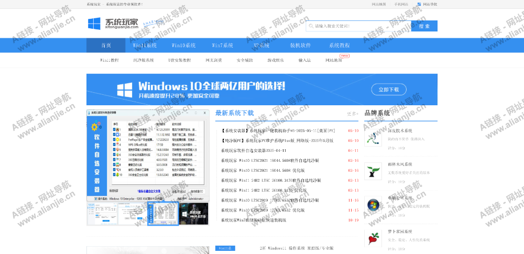The width and height of the screenshot is (524, 254).
Task: Select 游戏娱乐 in the sub menu
Action: pos(276,61)
